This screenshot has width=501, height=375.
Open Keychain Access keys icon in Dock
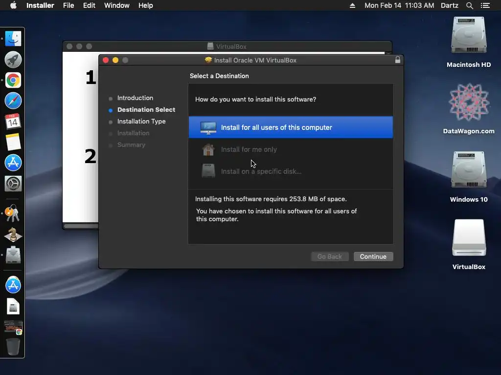point(12,213)
